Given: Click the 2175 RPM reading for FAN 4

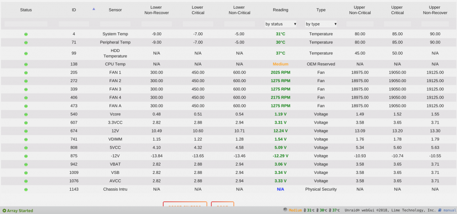Looking at the screenshot, I should 281,98.
